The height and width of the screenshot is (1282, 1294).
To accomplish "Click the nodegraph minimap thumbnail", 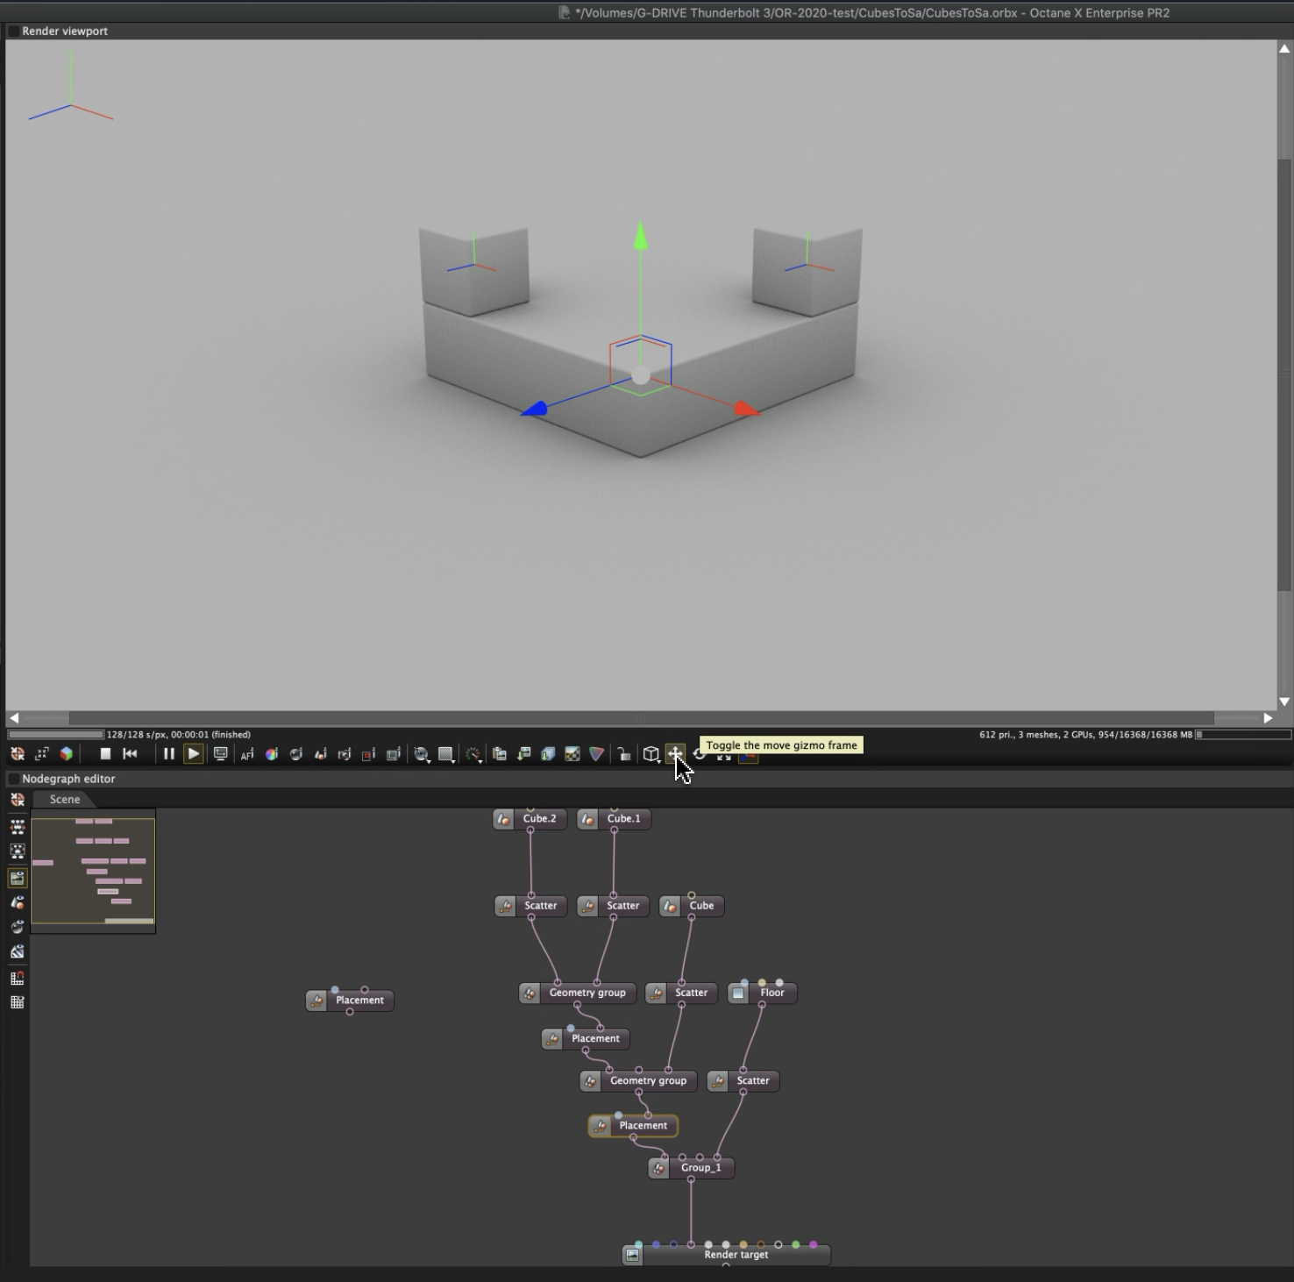I will (x=93, y=871).
